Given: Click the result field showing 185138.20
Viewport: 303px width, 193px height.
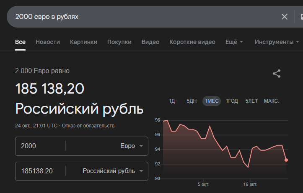Looking at the screenshot, I should point(40,171).
